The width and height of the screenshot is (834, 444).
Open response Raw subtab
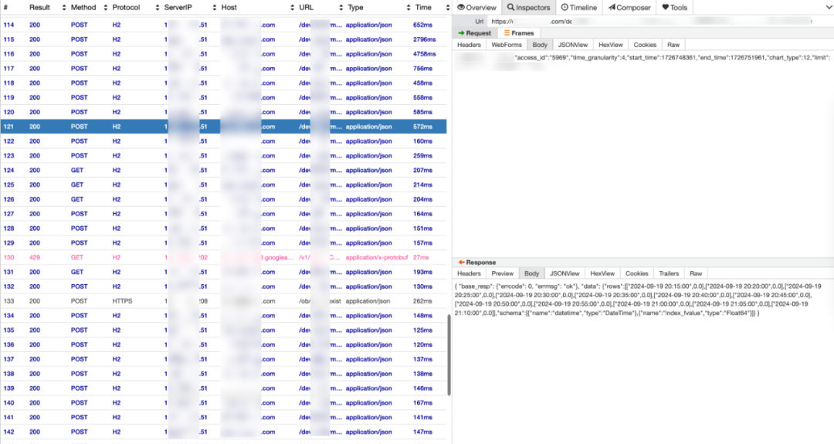tap(696, 273)
